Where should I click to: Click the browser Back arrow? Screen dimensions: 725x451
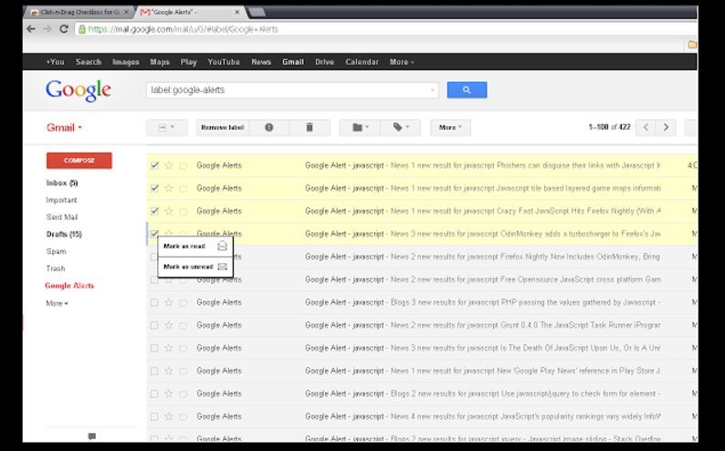coord(31,29)
